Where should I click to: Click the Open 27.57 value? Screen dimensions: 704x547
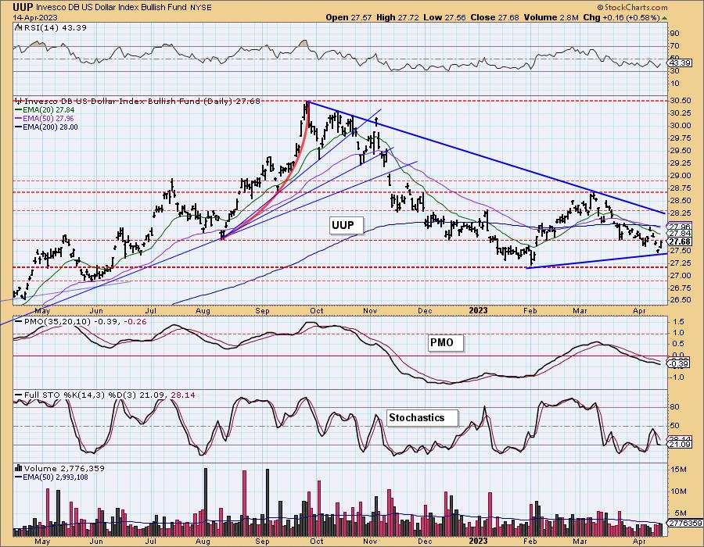coord(350,17)
